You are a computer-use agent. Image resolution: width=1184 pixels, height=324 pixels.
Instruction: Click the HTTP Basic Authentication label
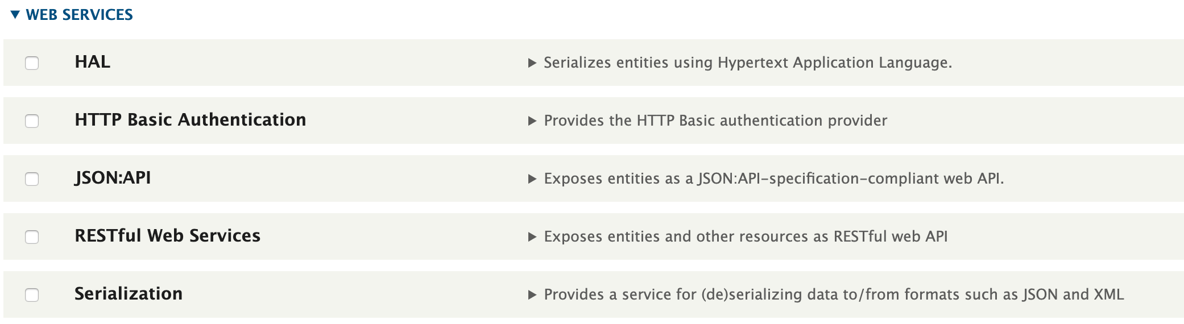pyautogui.click(x=191, y=120)
